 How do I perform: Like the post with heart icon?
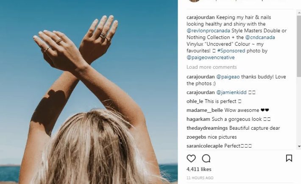[191, 159]
